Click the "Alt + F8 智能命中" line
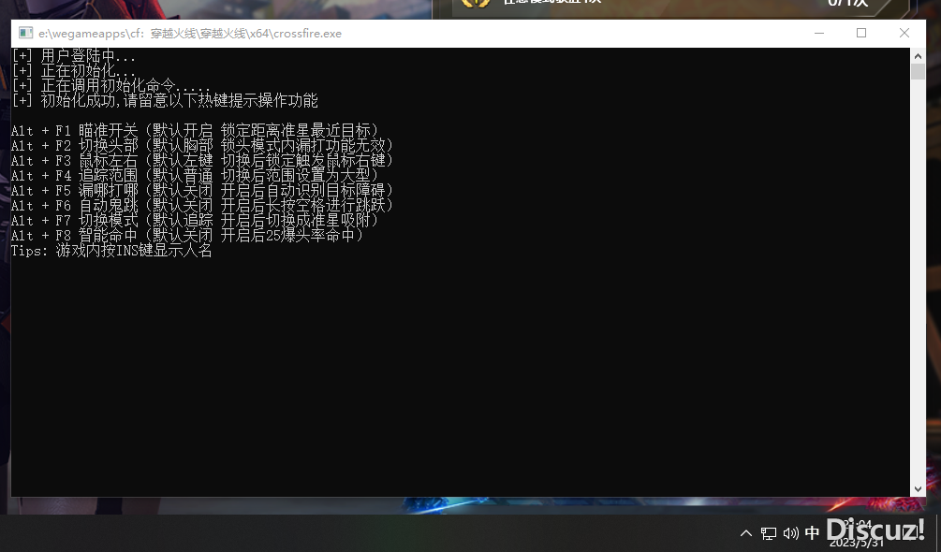Screen dimensions: 941x552 click(187, 236)
